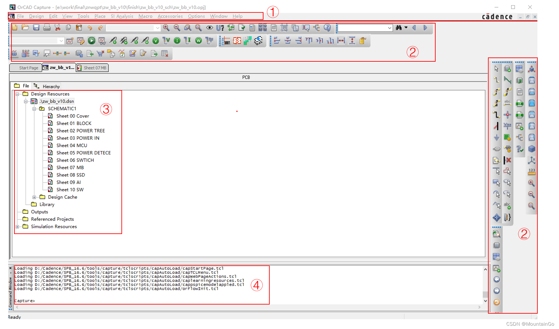Open the Place menu
This screenshot has width=559, height=329.
tap(100, 16)
